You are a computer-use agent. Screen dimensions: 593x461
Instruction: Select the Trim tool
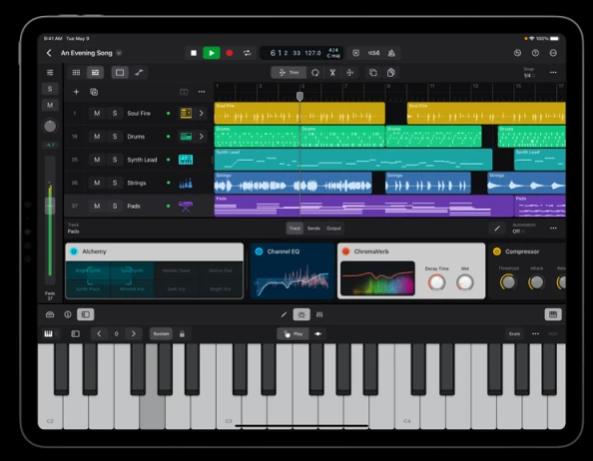pos(290,72)
